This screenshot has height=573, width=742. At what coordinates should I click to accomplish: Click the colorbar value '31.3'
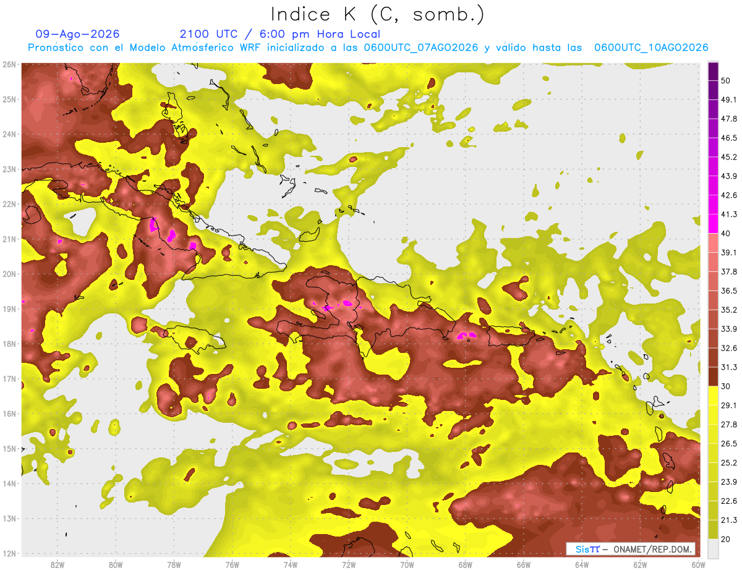(729, 367)
